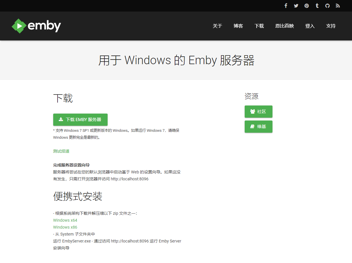Download the Windows x64 zip
Viewport: 352px width, 263px height.
coord(65,220)
